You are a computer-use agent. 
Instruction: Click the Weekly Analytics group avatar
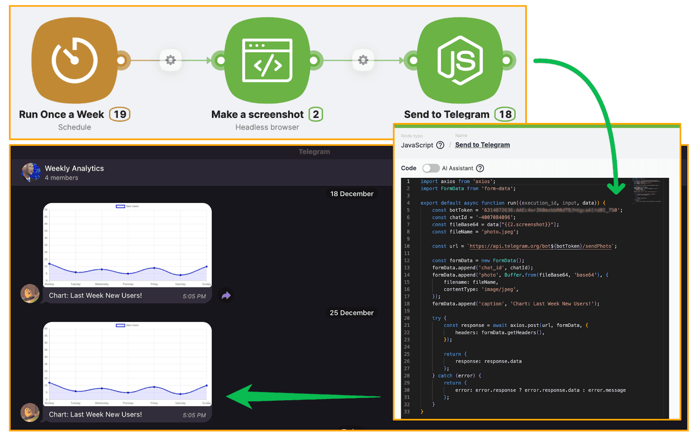31,172
